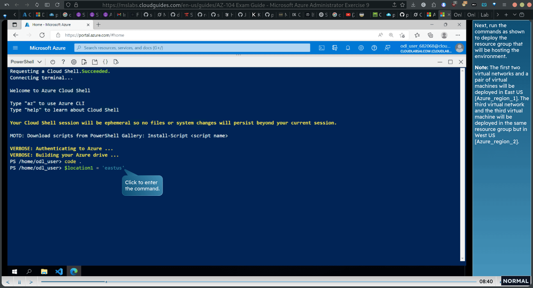The image size is (533, 288).
Task: Select the PowerShell shell type dropdown
Action: point(26,62)
